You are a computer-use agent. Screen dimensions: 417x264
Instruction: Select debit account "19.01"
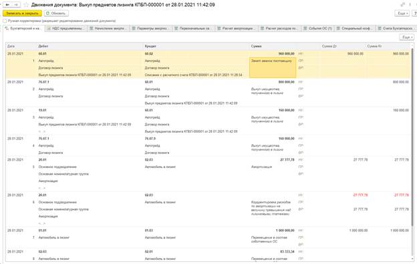point(42,110)
